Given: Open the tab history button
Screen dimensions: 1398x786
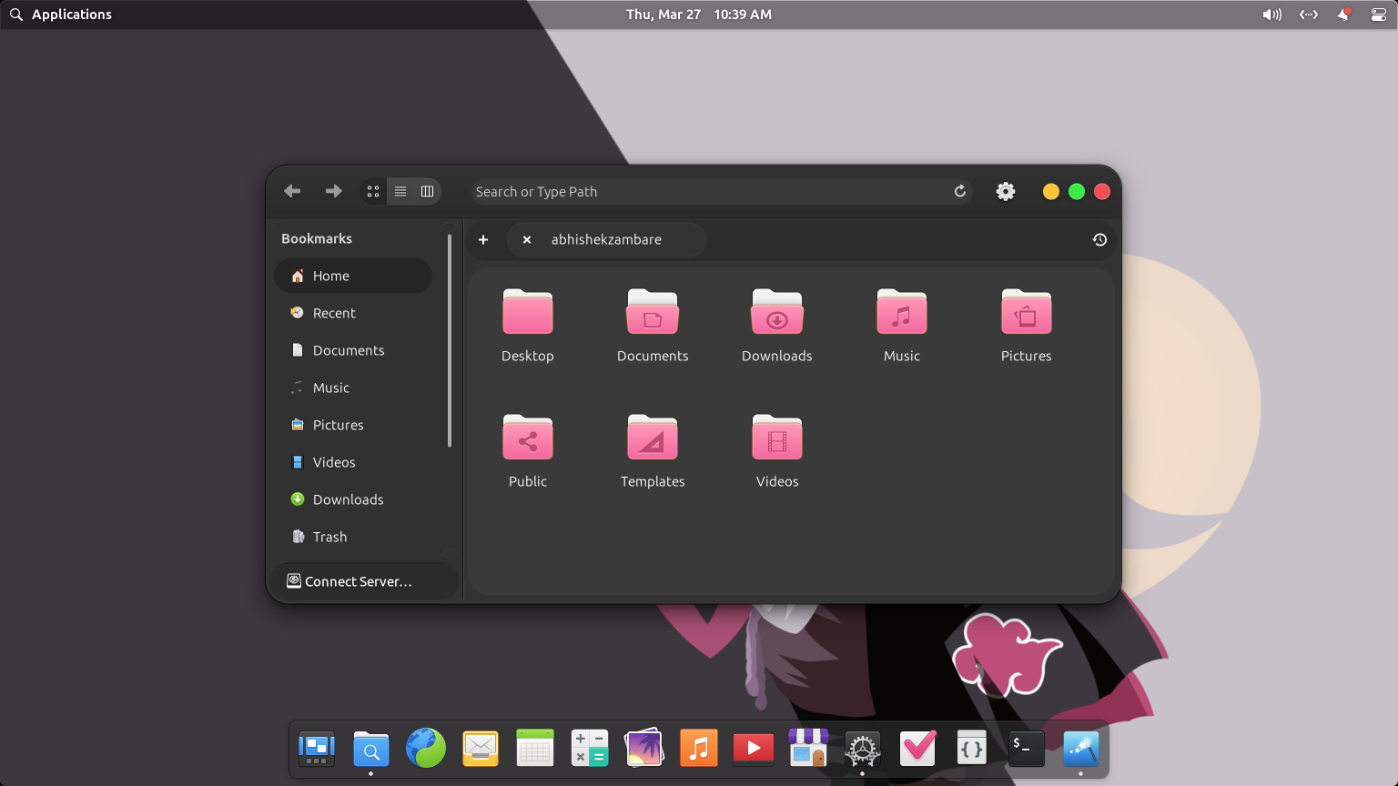Looking at the screenshot, I should [x=1099, y=239].
